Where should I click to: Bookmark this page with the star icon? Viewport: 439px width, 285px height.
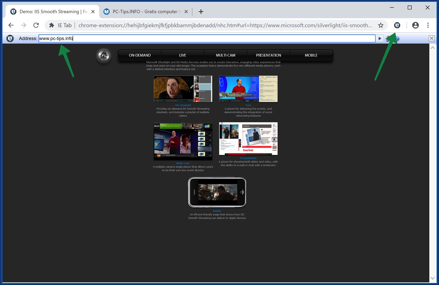pyautogui.click(x=380, y=25)
